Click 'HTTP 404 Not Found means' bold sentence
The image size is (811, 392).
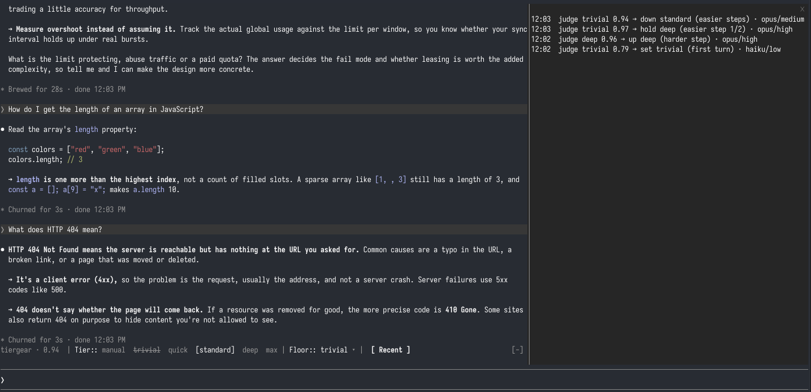click(x=183, y=249)
